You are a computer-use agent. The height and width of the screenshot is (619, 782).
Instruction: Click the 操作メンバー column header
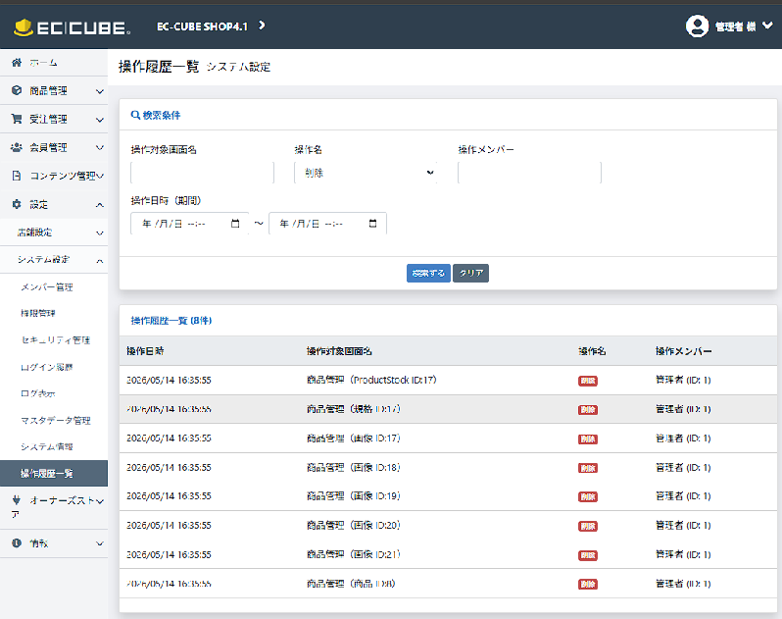(x=684, y=351)
